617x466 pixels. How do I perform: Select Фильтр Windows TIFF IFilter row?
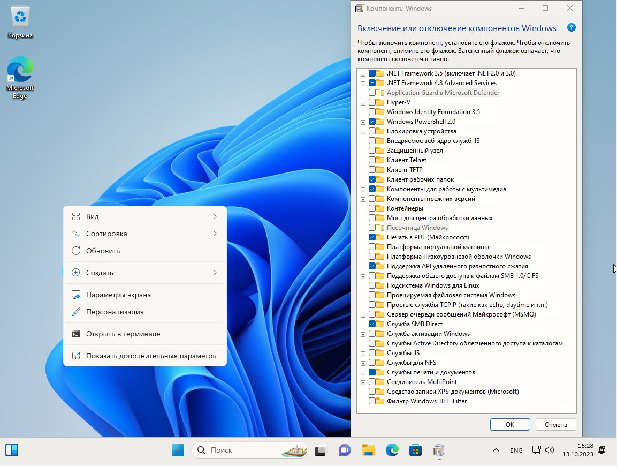[426, 401]
